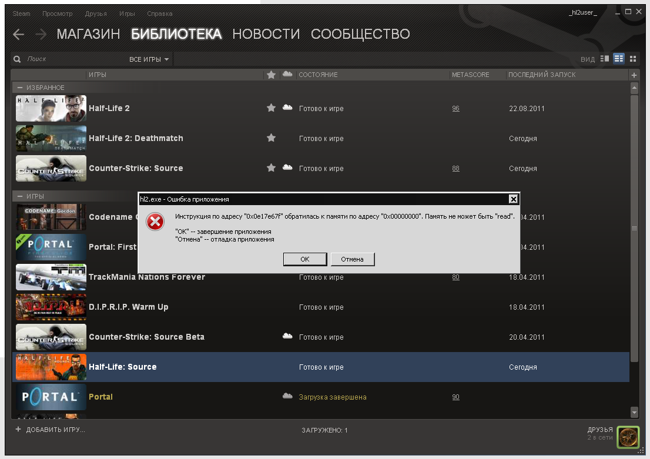Click the ЗАГРУЖЕНО: 1 downloads status
650x459 pixels.
tap(324, 430)
